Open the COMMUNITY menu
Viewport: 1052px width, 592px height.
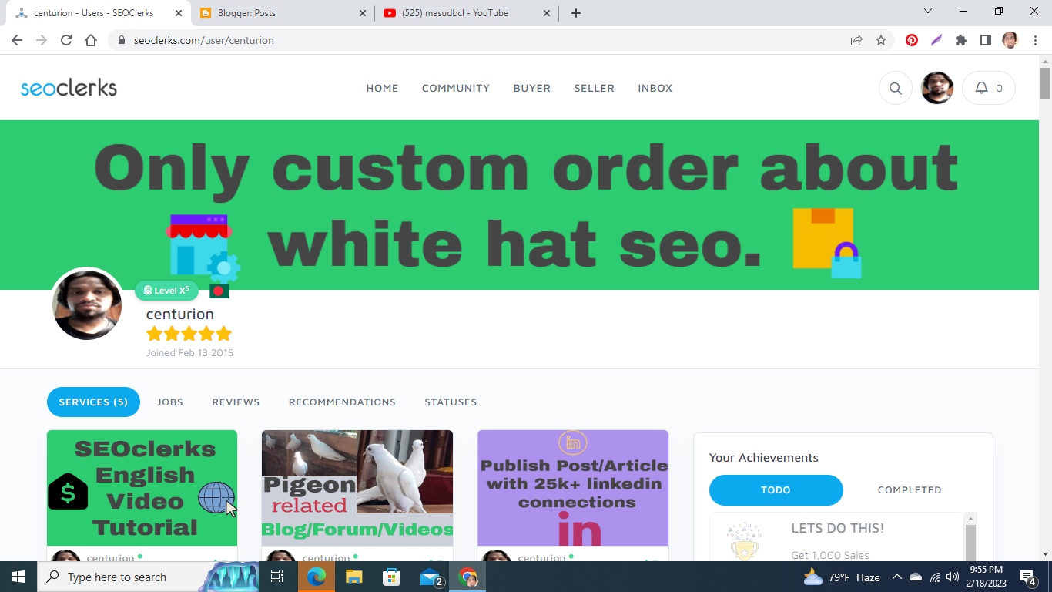click(456, 89)
